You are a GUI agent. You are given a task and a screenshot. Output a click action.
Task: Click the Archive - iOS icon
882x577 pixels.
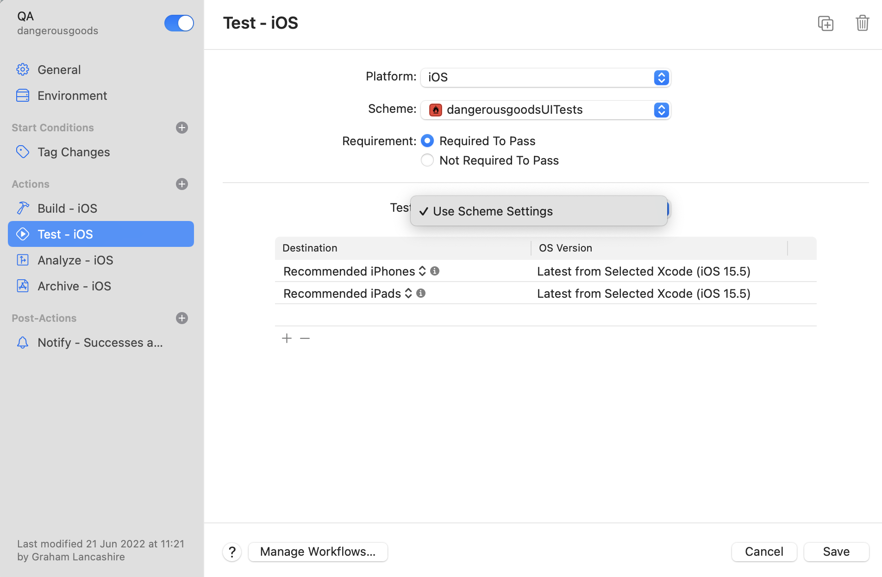[x=23, y=286]
